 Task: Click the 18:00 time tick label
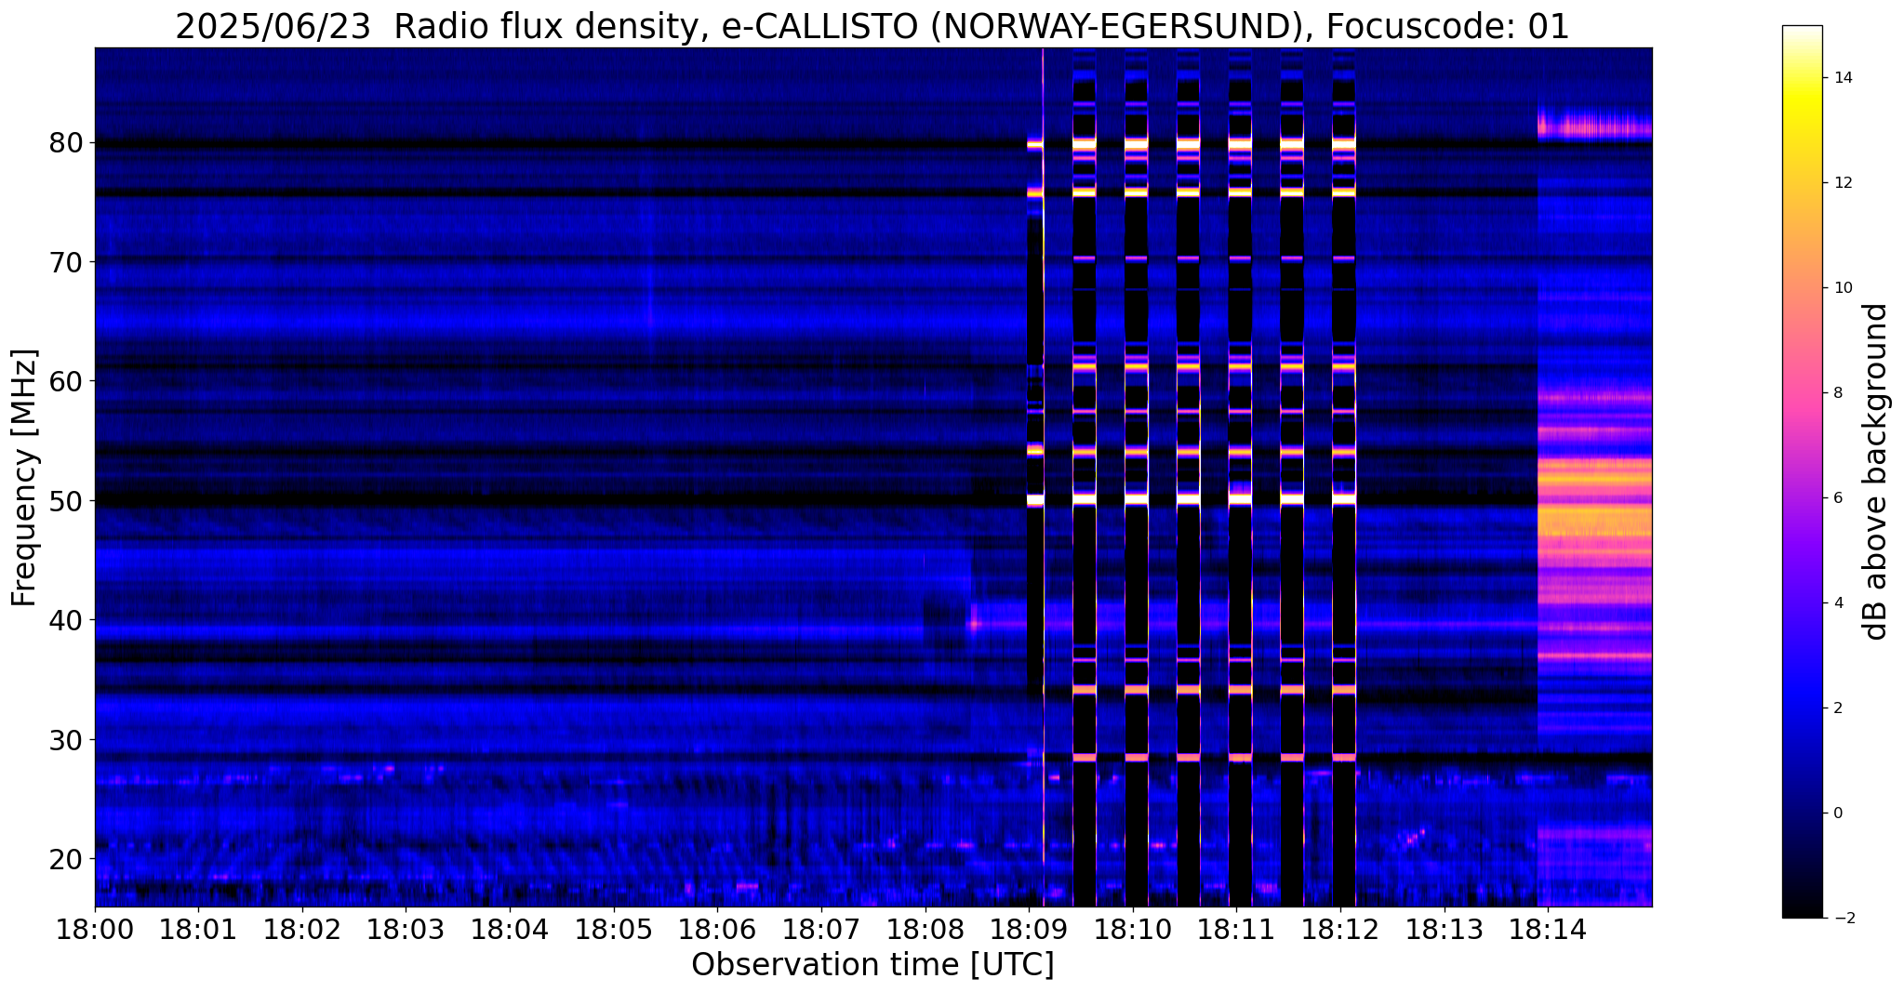(95, 929)
